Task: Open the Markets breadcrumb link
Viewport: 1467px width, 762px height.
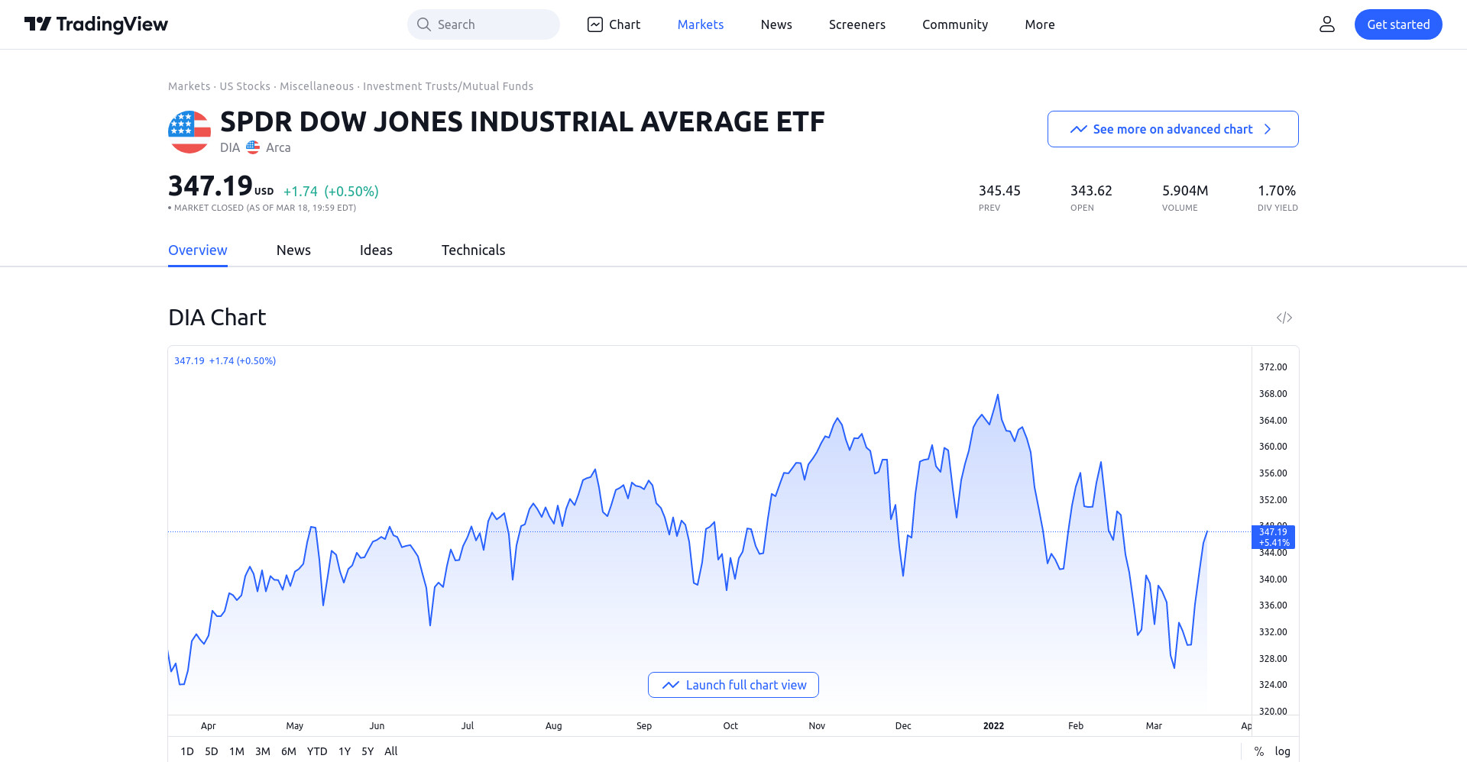Action: click(189, 86)
